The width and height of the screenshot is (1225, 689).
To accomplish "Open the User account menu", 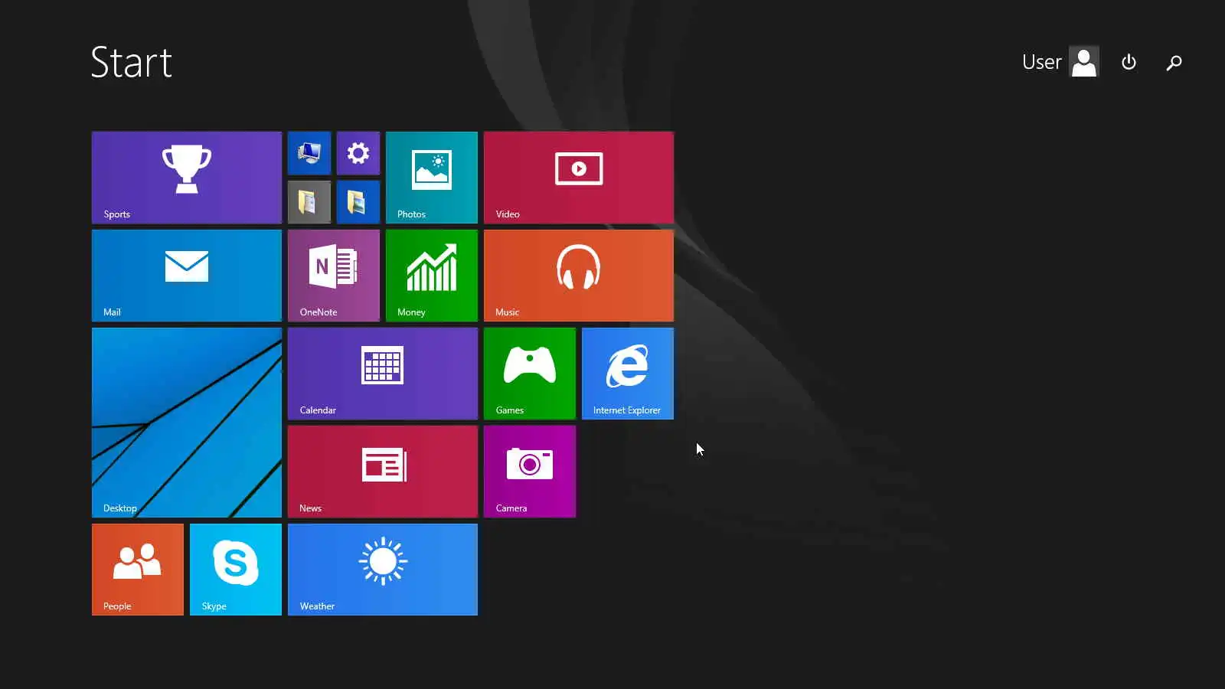I will [x=1060, y=62].
